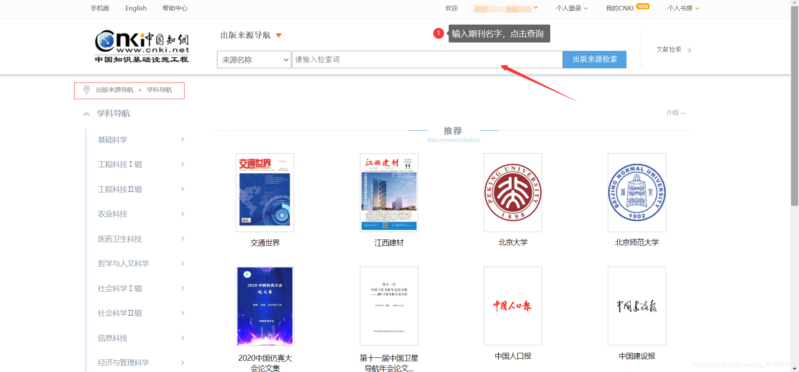Select 社会科学Ⅰ辑 category
The width and height of the screenshot is (799, 372).
click(x=120, y=289)
